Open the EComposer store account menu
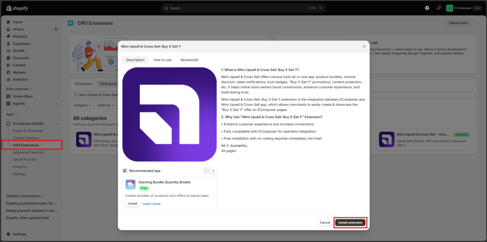 coord(464,8)
